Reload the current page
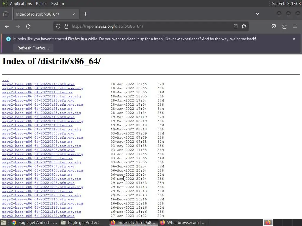The width and height of the screenshot is (302, 226). coord(28,26)
